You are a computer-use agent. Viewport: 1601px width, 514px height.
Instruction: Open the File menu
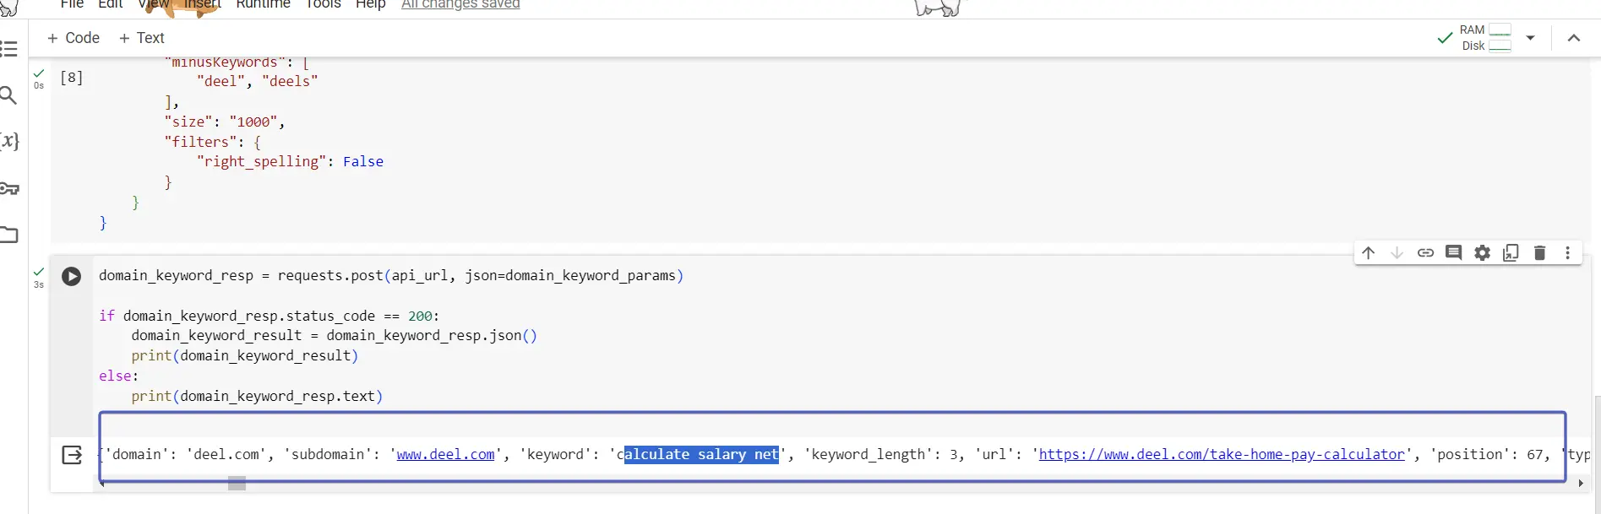72,4
